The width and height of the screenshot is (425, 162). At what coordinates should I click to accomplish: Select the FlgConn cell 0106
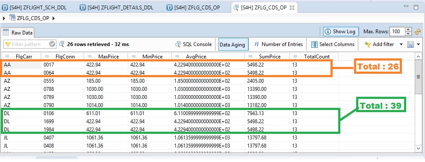pos(62,113)
